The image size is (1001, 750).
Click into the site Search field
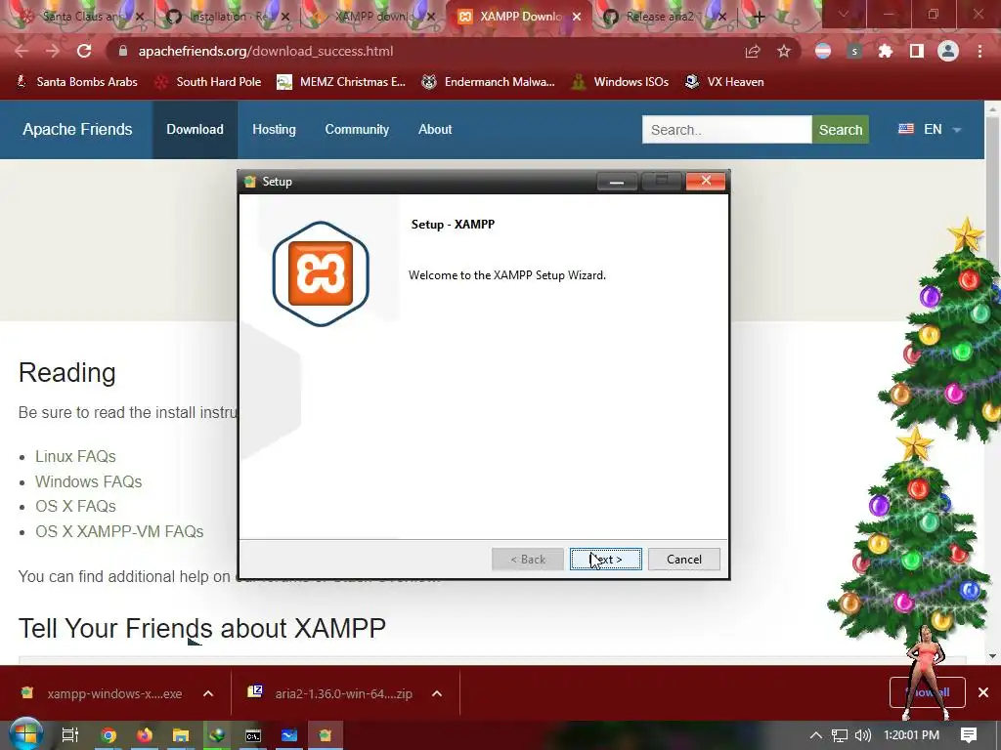click(x=726, y=130)
